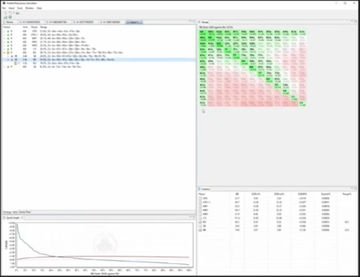Open the Window menu
The image size is (360, 277).
(x=30, y=8)
